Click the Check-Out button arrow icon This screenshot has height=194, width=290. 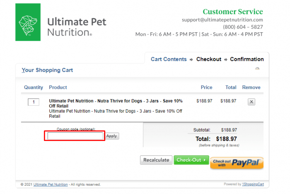pyautogui.click(x=205, y=160)
